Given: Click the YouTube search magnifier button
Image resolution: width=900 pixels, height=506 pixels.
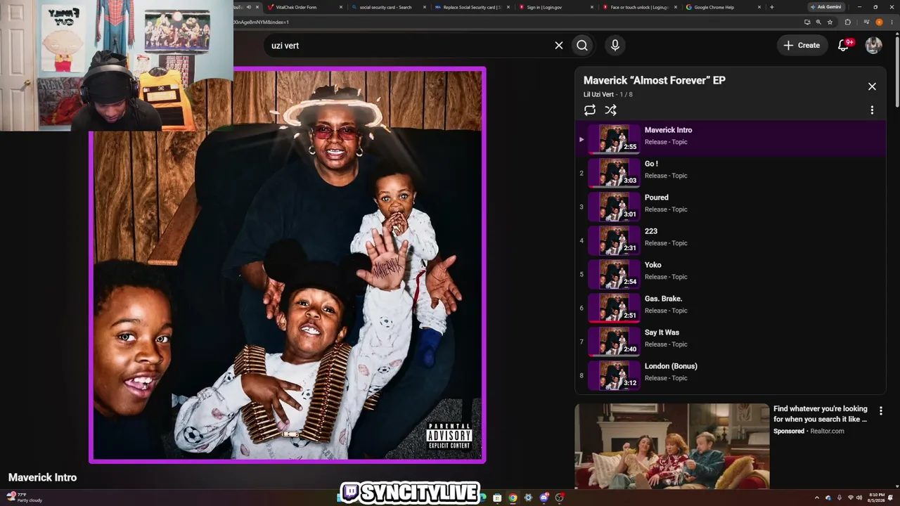Looking at the screenshot, I should (582, 45).
